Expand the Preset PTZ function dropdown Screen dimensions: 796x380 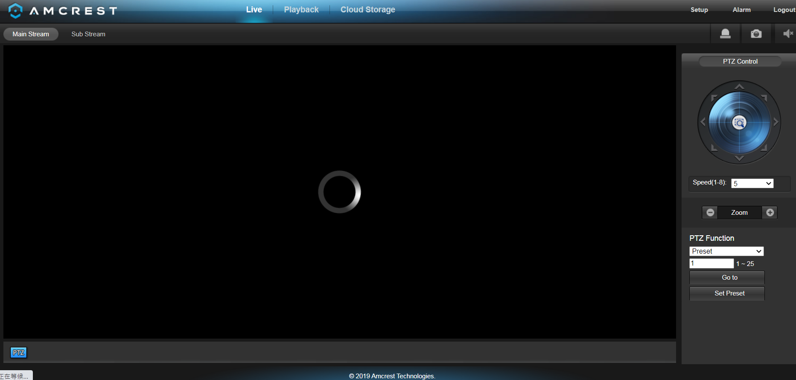click(x=726, y=251)
